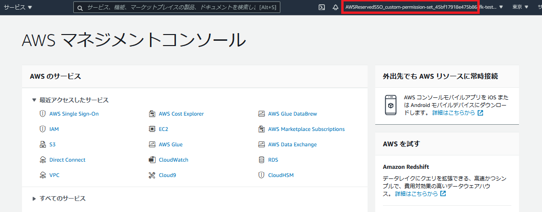Click the AWS マネジメントコンソール title
This screenshot has width=542, height=212.
134,40
